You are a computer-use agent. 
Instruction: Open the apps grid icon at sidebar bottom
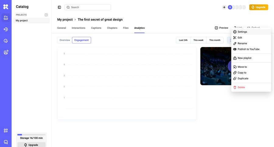(6, 131)
